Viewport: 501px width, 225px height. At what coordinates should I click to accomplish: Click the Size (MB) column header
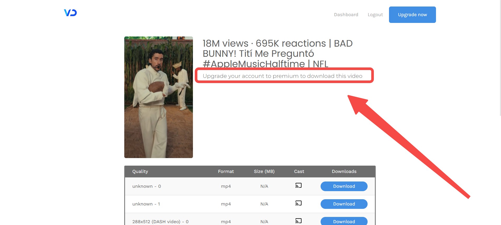point(264,171)
